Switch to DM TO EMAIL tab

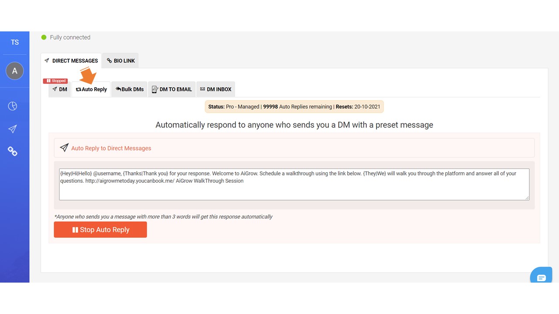(x=172, y=89)
